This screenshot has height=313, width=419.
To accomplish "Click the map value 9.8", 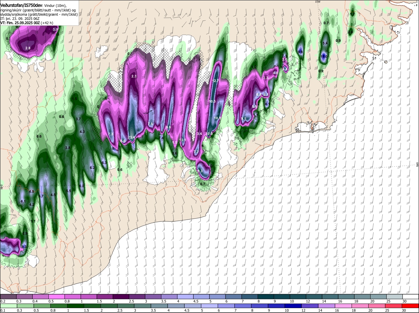I will pyautogui.click(x=300, y=52).
